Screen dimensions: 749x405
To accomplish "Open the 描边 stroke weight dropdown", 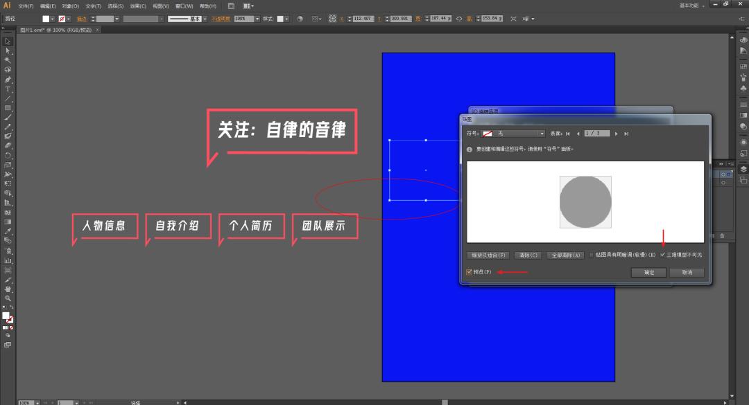I will pos(118,19).
